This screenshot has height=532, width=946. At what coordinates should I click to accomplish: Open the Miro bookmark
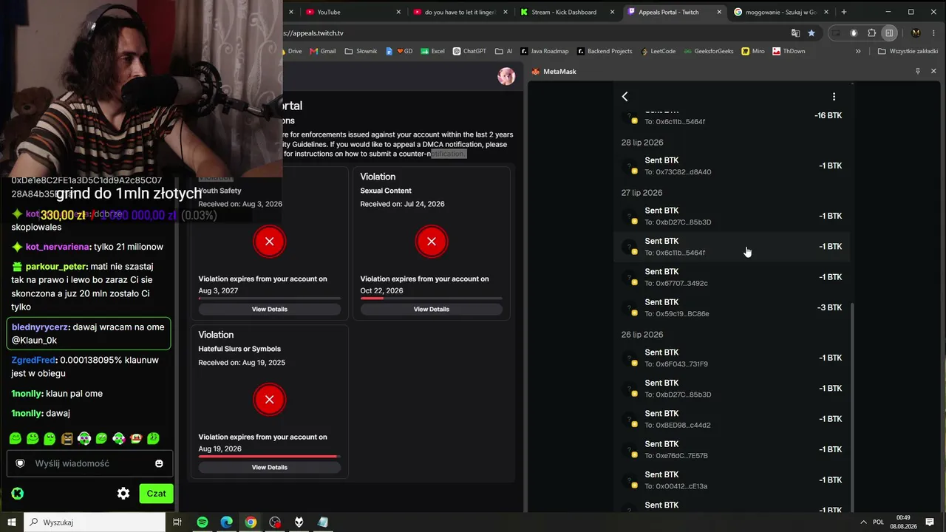(x=753, y=52)
